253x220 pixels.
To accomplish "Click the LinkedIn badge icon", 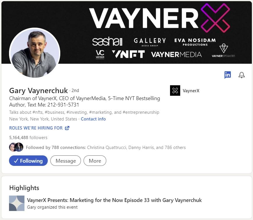I will pyautogui.click(x=227, y=75).
